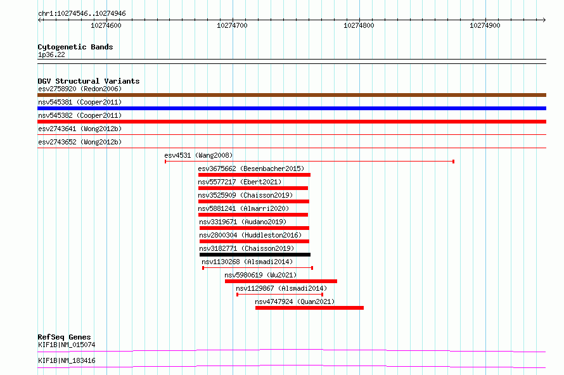Click the esv4531 (Wang2008) label
The height and width of the screenshot is (375, 564).
coord(198,155)
